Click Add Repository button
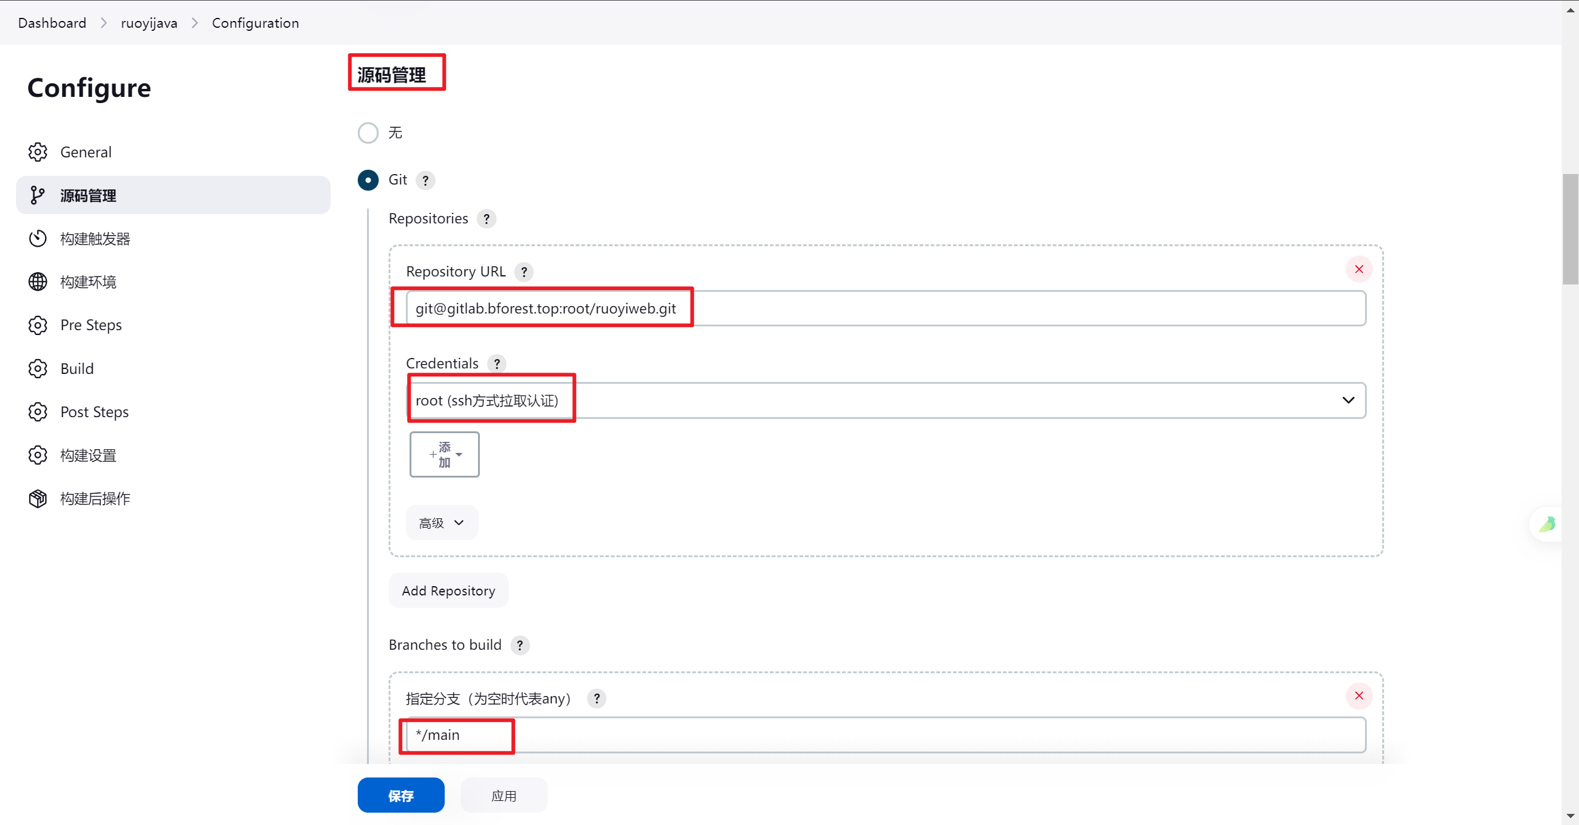 448,591
